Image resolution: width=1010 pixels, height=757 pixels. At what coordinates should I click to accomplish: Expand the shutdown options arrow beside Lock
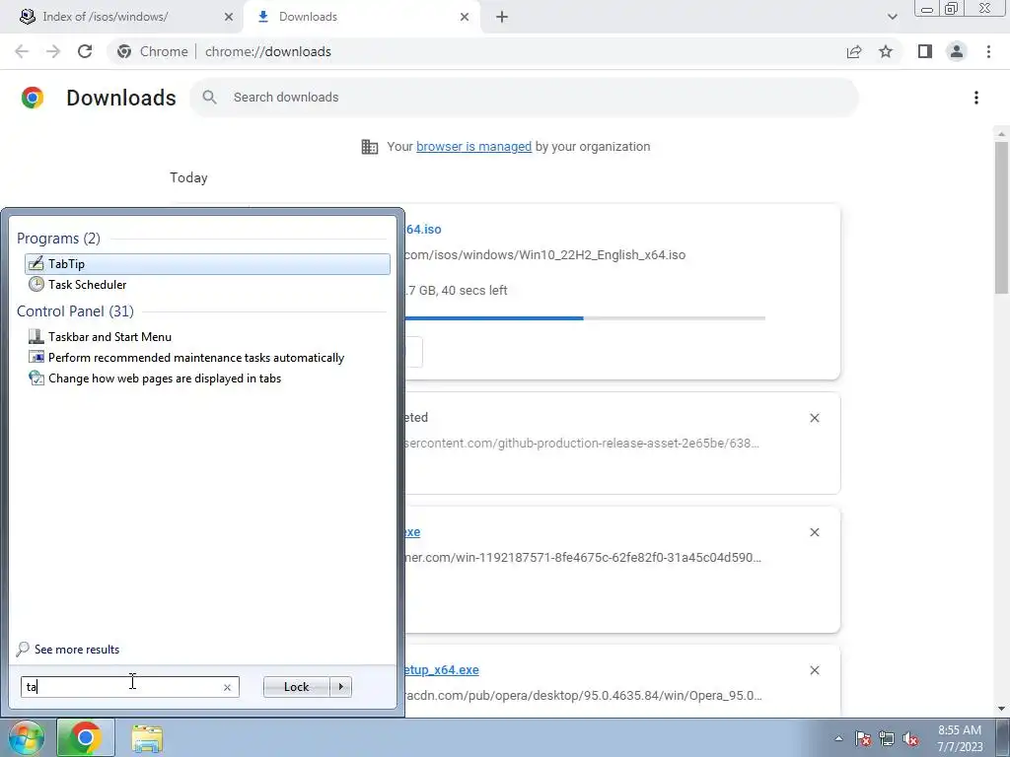[x=340, y=687]
